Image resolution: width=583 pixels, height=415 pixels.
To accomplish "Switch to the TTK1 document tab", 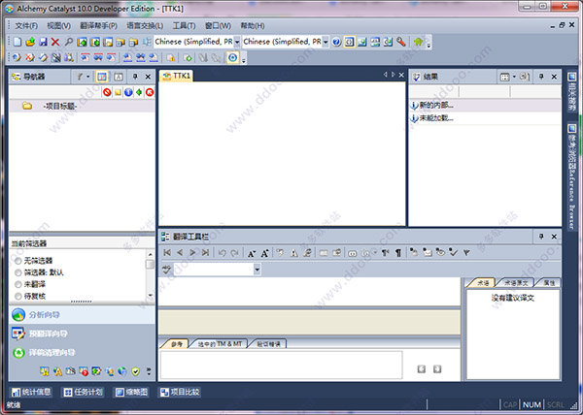I will tap(177, 76).
